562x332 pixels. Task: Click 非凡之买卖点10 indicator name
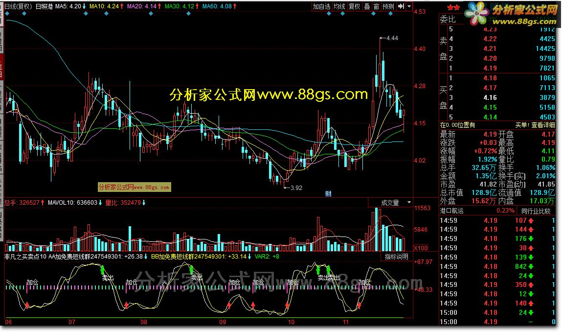[x=25, y=256]
